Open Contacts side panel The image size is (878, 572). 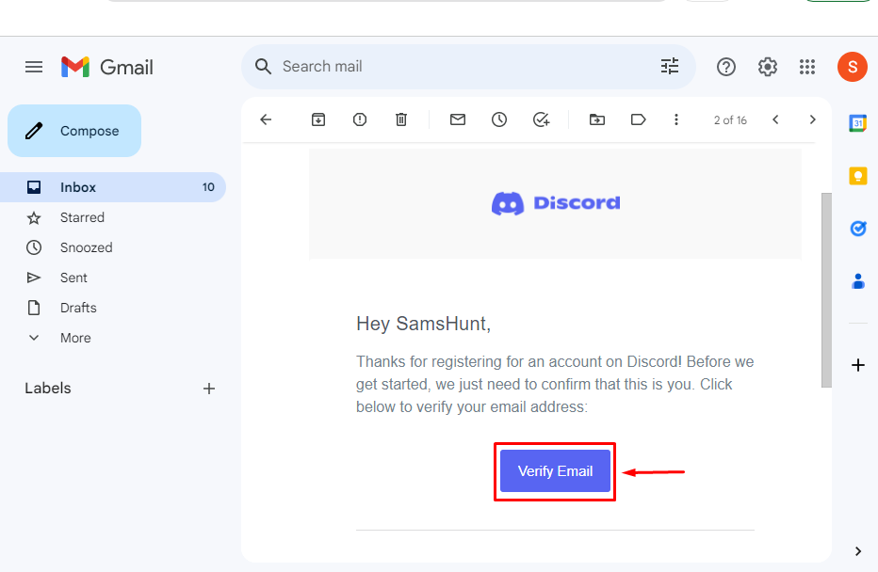point(857,280)
